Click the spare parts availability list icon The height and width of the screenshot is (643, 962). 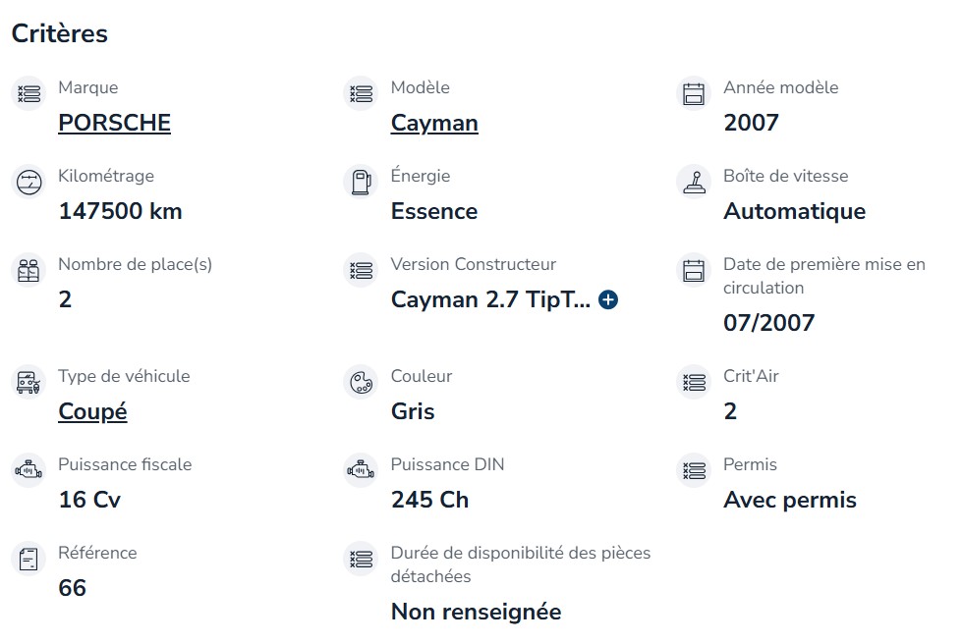click(x=362, y=559)
